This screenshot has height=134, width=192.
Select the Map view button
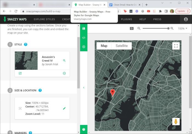coord(104,46)
